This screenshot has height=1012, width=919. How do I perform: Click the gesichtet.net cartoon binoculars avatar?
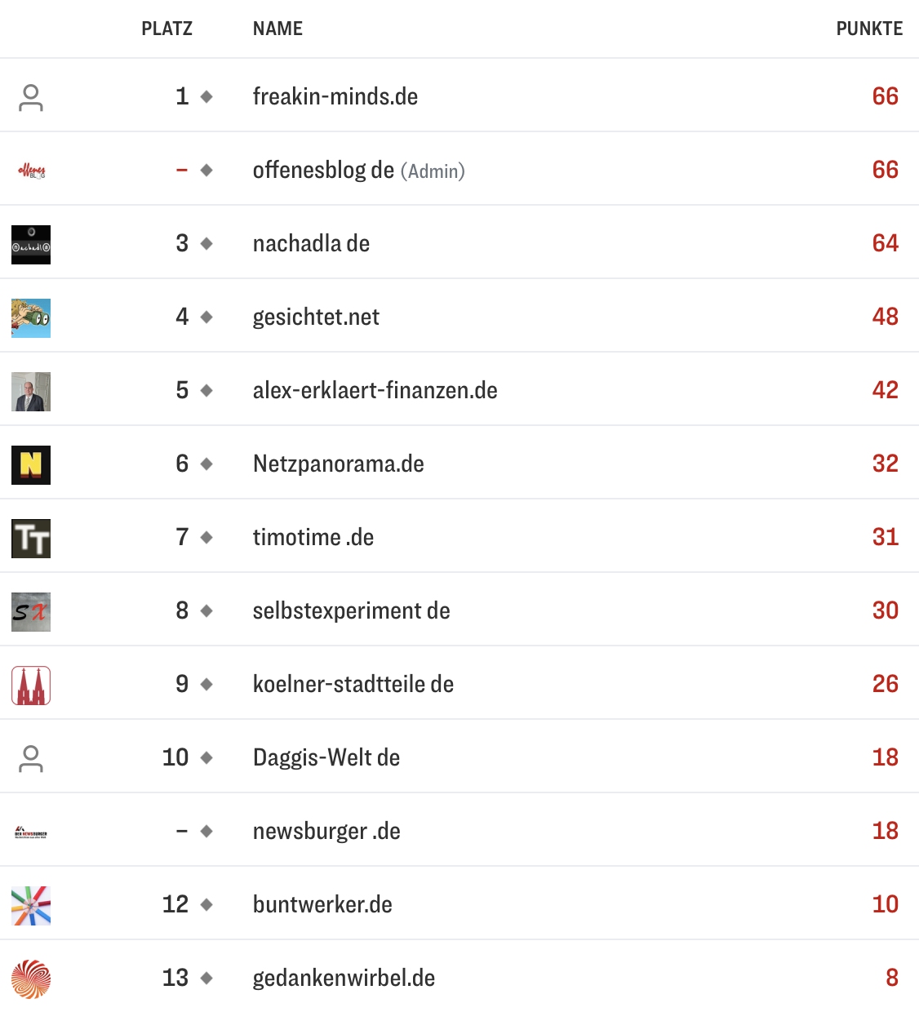tap(31, 318)
